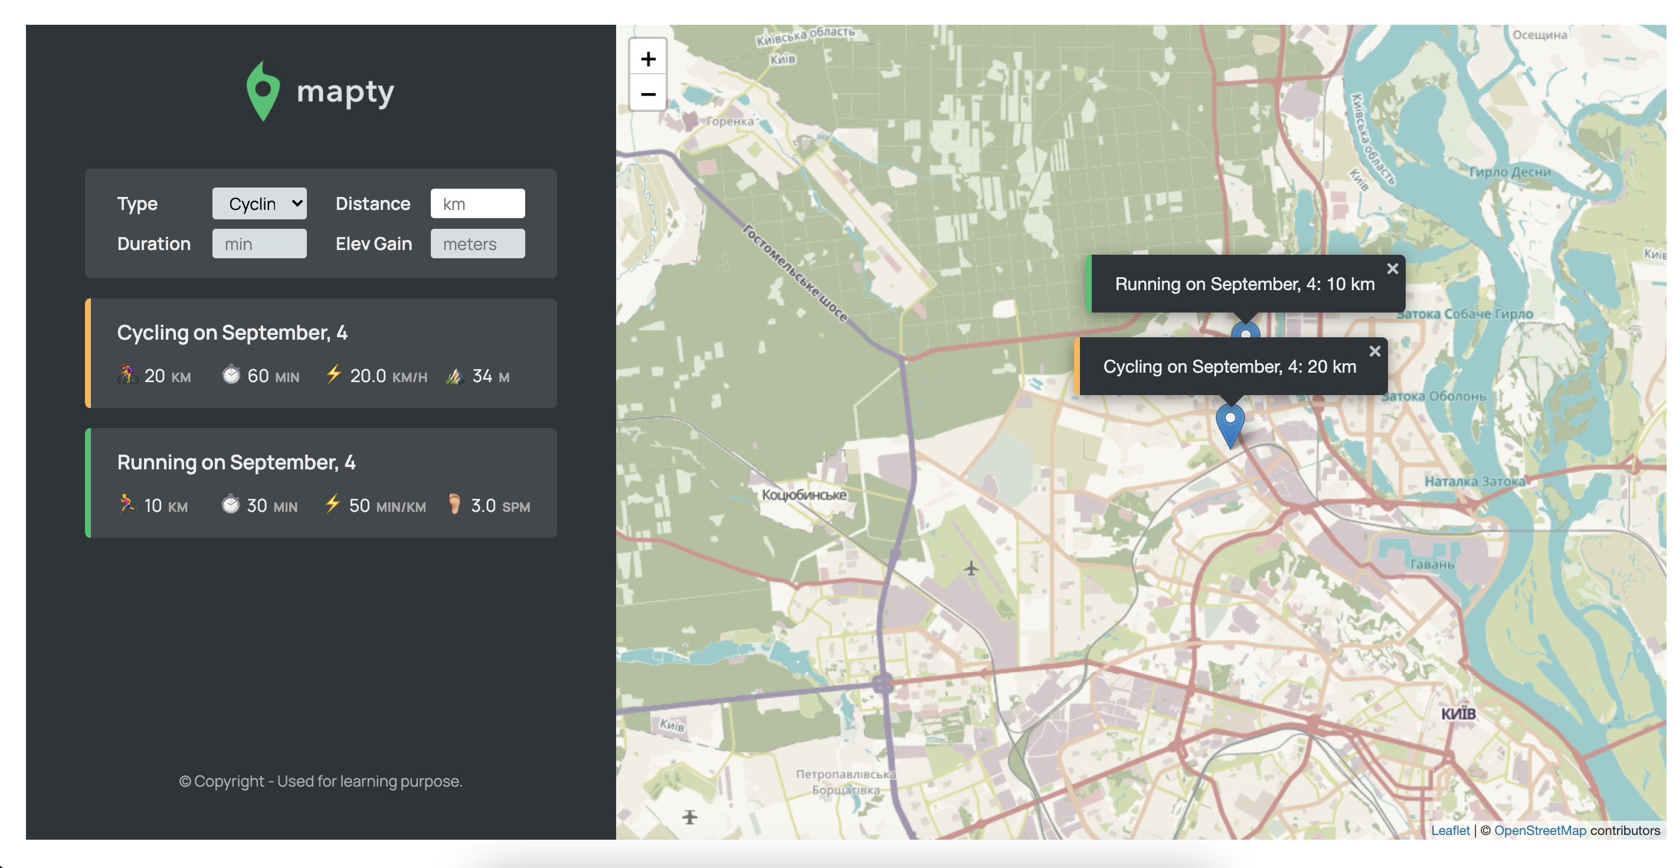Image resolution: width=1676 pixels, height=868 pixels.
Task: Click the 3.0 SPM cadence value
Action: coord(500,506)
